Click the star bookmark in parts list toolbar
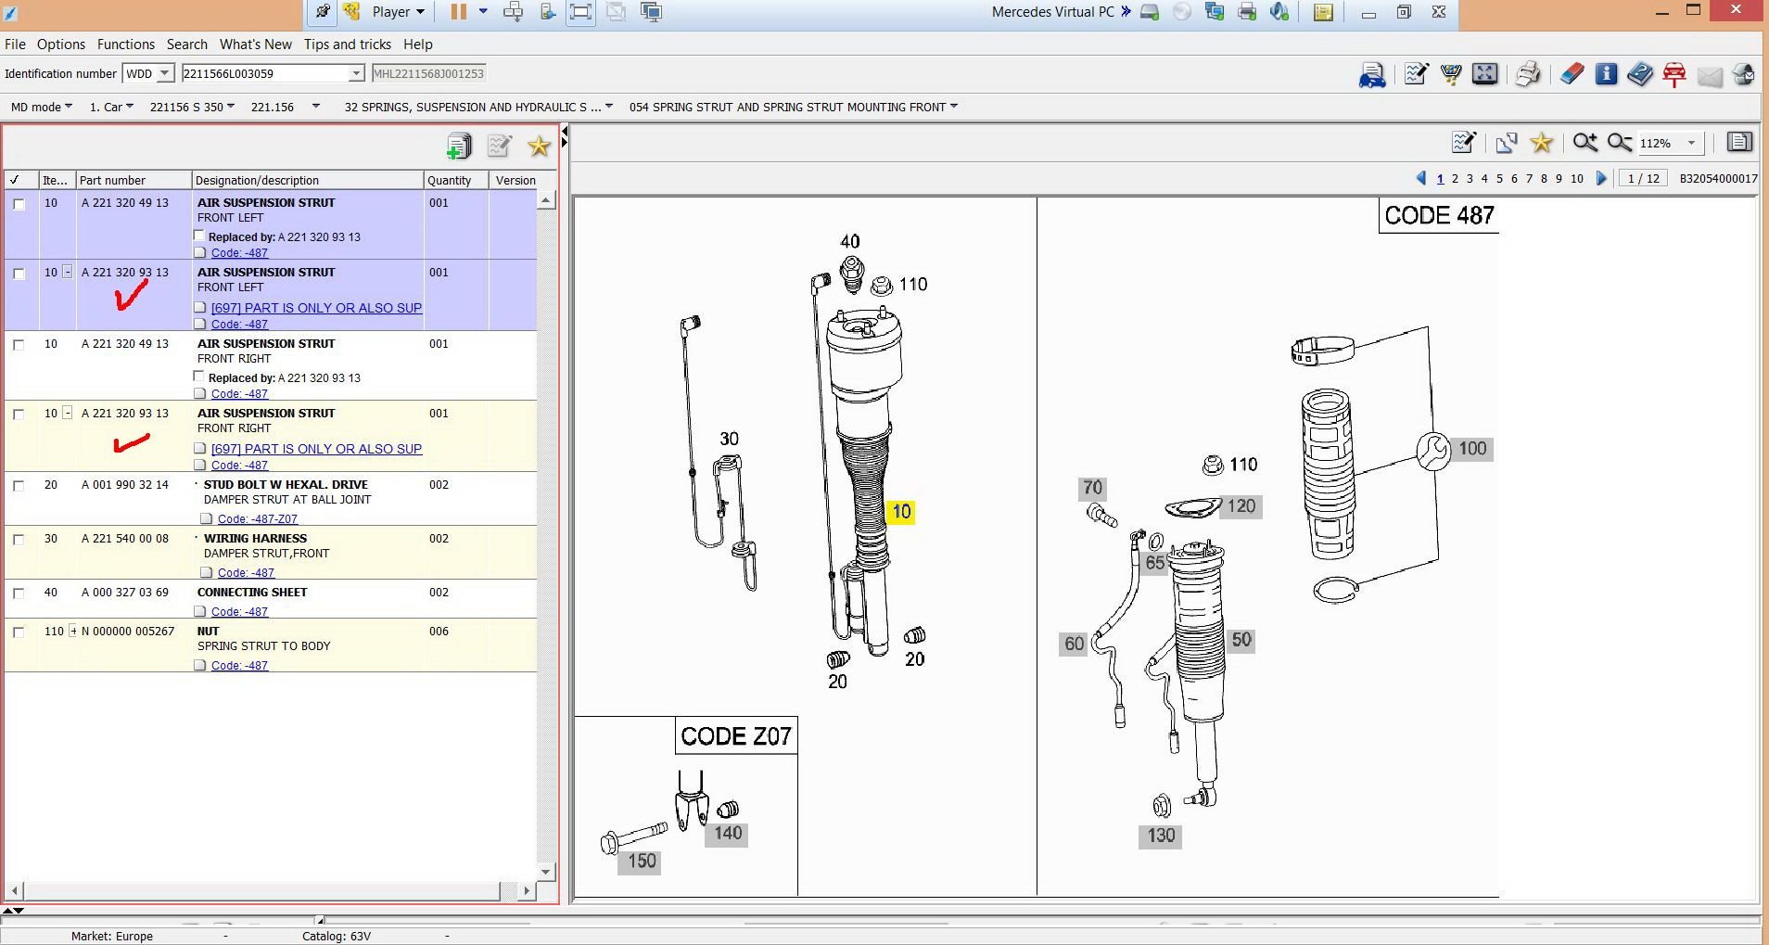Image resolution: width=1769 pixels, height=945 pixels. [x=539, y=146]
